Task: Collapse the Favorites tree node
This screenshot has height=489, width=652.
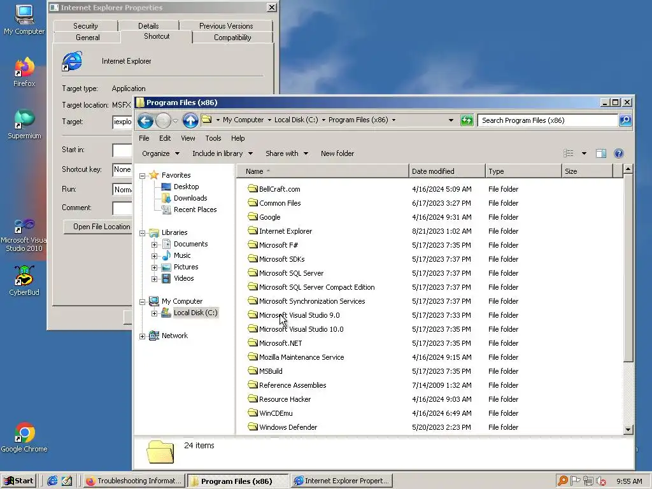Action: click(x=142, y=176)
